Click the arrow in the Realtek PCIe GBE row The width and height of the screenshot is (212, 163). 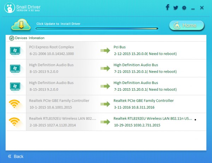105,104
